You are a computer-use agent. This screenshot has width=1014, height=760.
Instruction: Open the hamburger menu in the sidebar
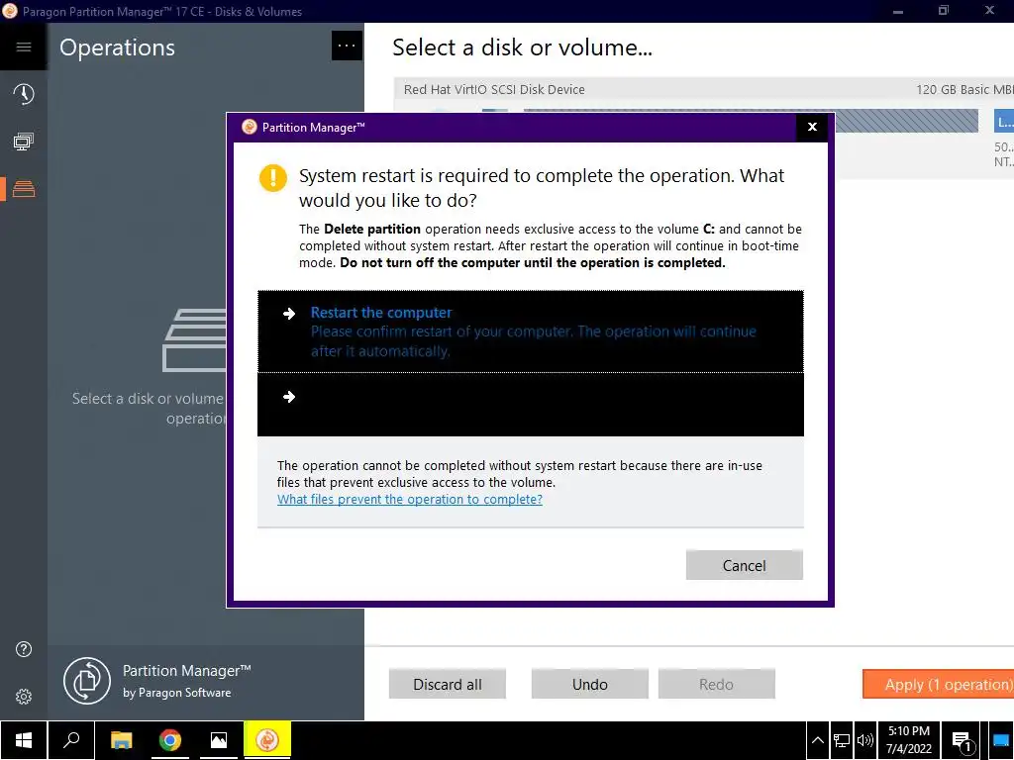[24, 47]
